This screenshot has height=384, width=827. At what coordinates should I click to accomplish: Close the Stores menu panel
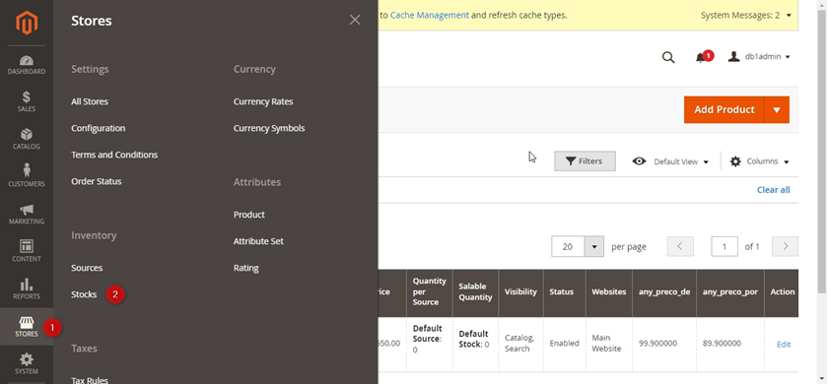click(355, 20)
